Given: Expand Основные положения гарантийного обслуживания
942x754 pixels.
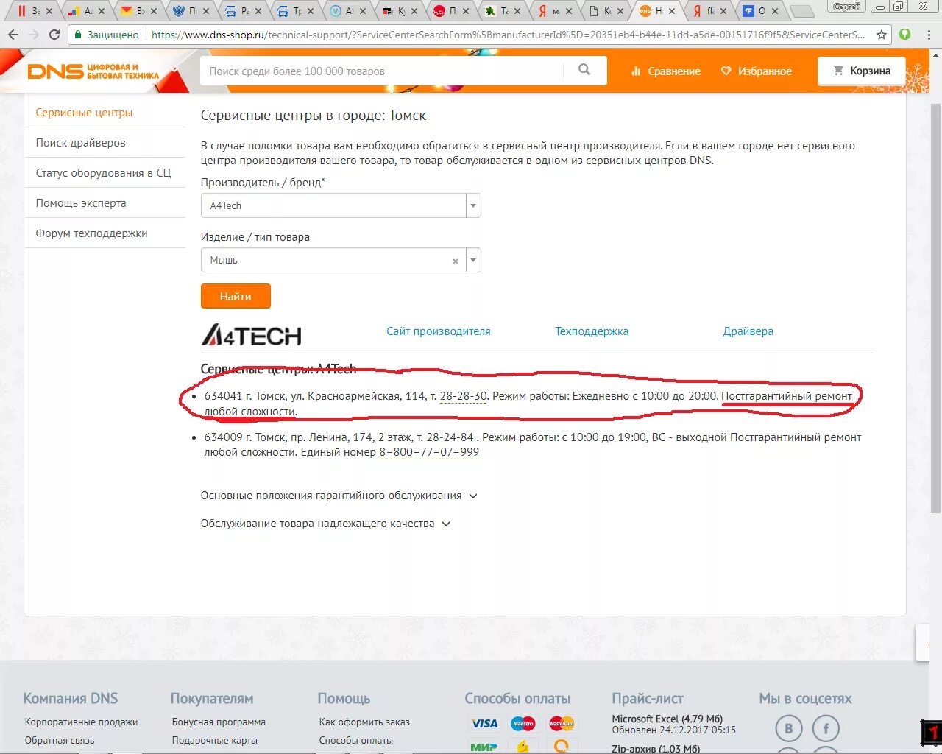Looking at the screenshot, I should [x=339, y=496].
